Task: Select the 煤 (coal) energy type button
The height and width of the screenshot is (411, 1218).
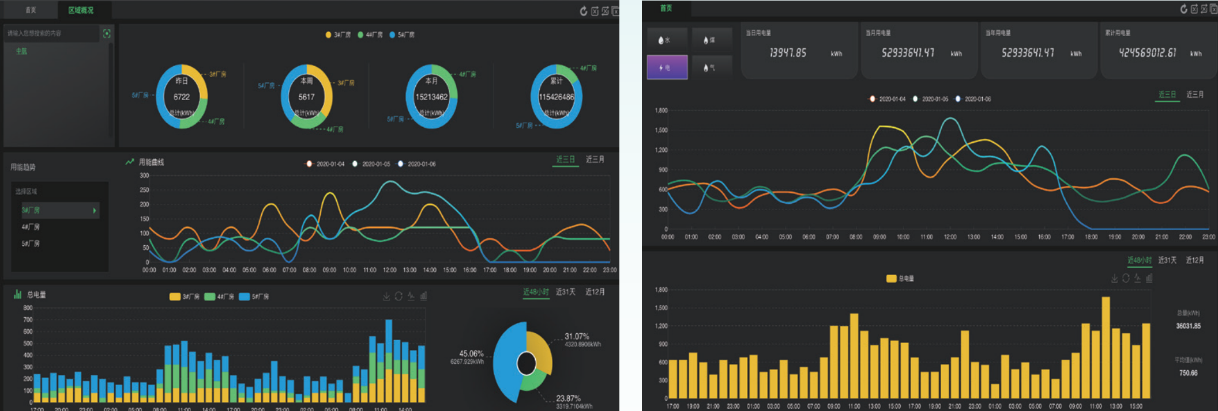Action: [711, 40]
